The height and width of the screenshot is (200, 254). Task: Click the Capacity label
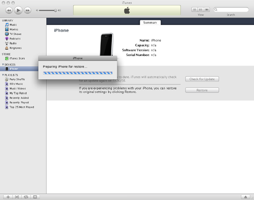[142, 45]
